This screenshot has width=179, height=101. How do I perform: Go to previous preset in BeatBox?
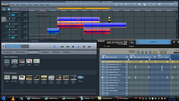pyautogui.click(x=174, y=42)
